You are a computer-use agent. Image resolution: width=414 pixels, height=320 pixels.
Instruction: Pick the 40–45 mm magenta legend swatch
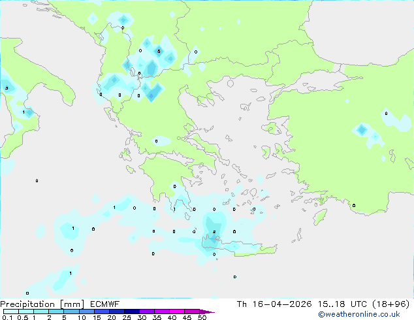(177, 312)
